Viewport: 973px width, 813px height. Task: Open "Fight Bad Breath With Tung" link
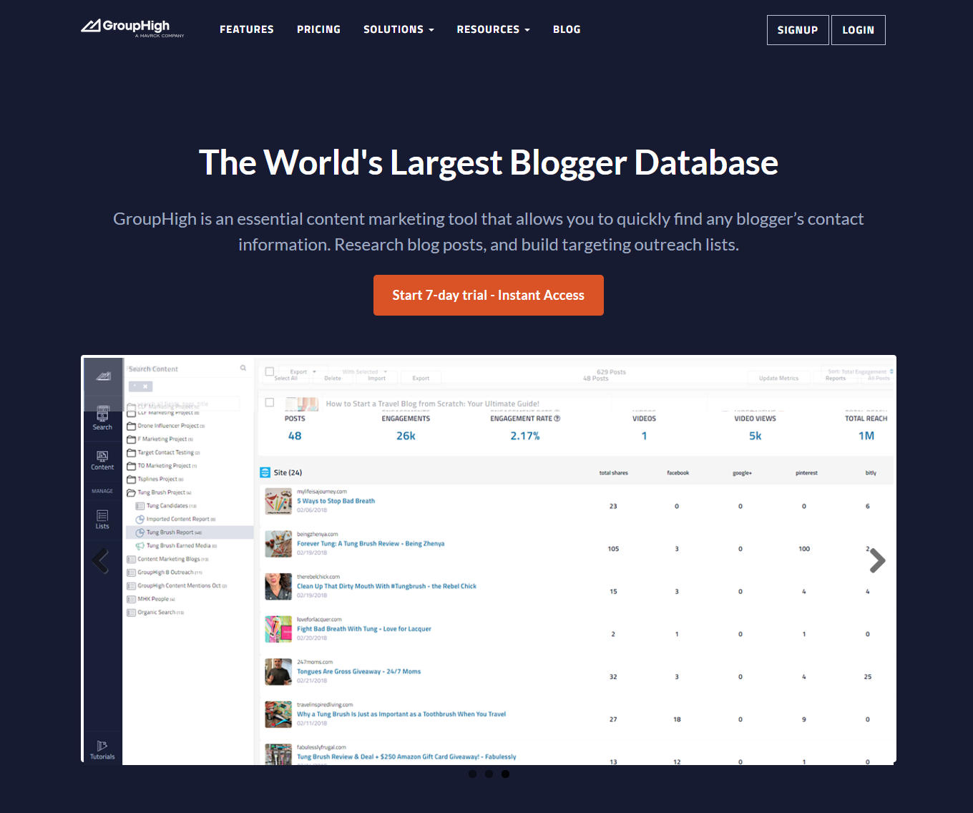pyautogui.click(x=364, y=629)
